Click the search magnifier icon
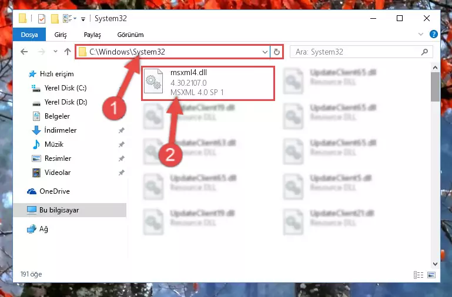The image size is (452, 297). 424,52
